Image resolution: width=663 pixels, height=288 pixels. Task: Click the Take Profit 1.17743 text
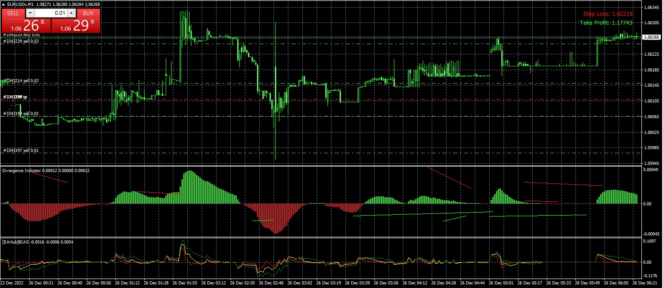[x=606, y=22]
